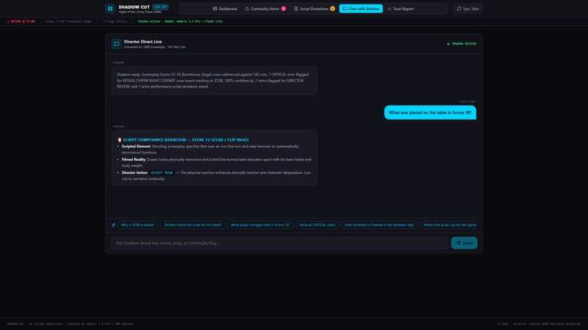Image resolution: width=588 pixels, height=330 pixels.
Task: Click the Send button
Action: [464, 243]
